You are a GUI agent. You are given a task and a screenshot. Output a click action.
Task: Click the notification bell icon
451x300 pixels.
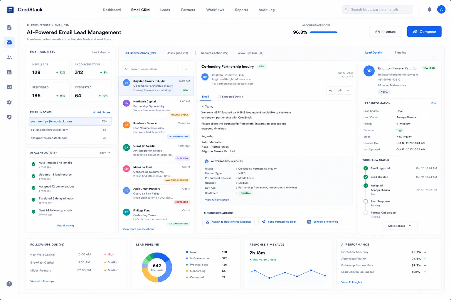[x=430, y=9]
